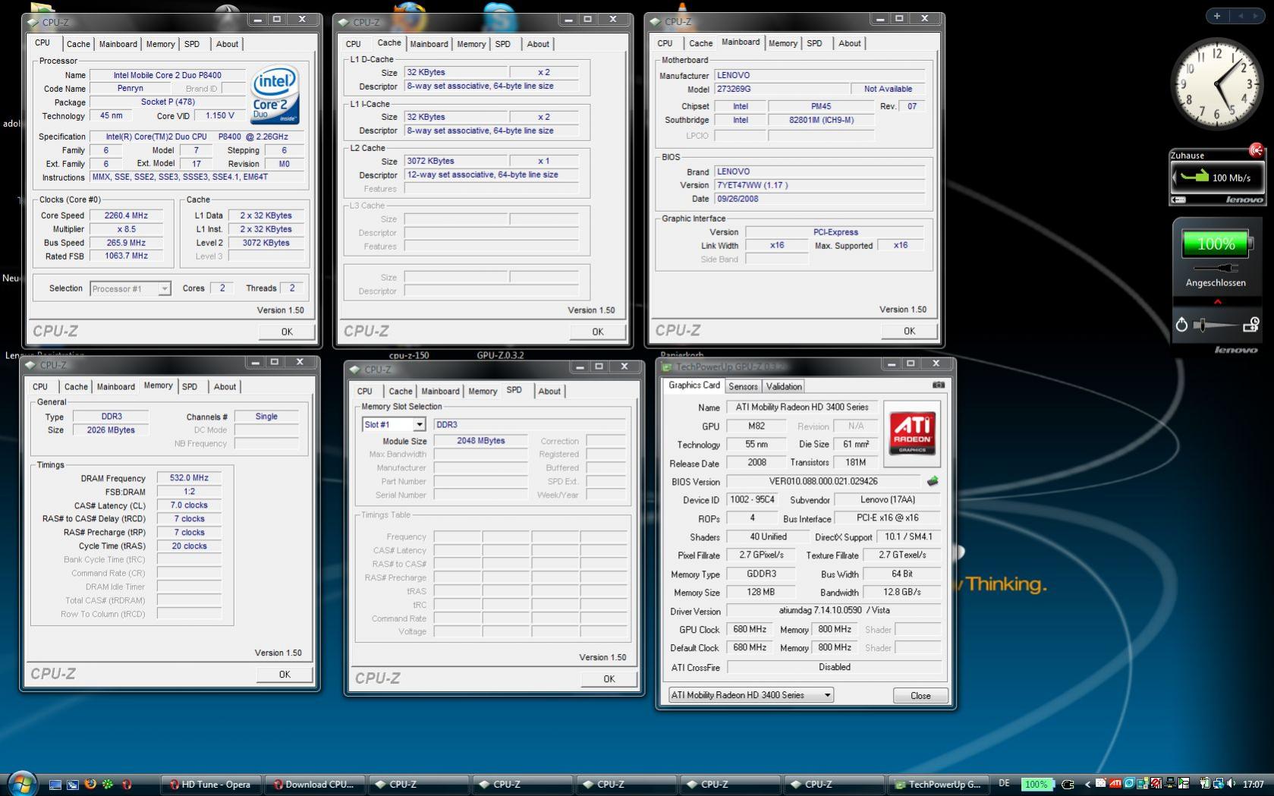
Task: Open the SPD tab in Mainboard window
Action: coord(814,43)
